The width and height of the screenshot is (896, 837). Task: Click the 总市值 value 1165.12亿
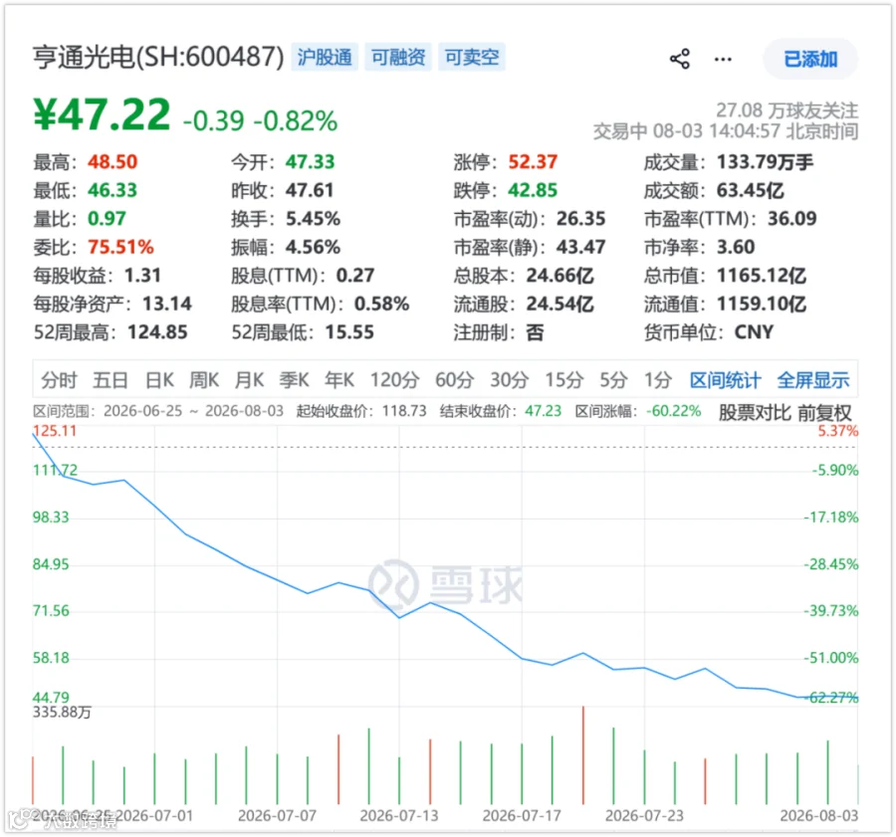pyautogui.click(x=762, y=276)
